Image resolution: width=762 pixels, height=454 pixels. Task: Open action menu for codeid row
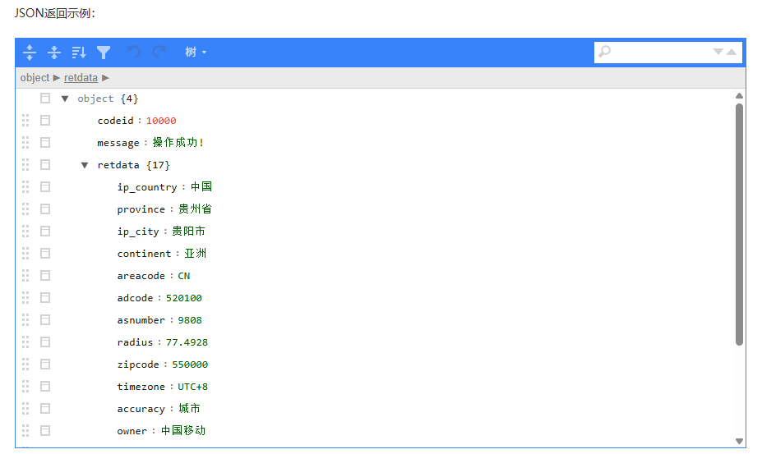[45, 121]
